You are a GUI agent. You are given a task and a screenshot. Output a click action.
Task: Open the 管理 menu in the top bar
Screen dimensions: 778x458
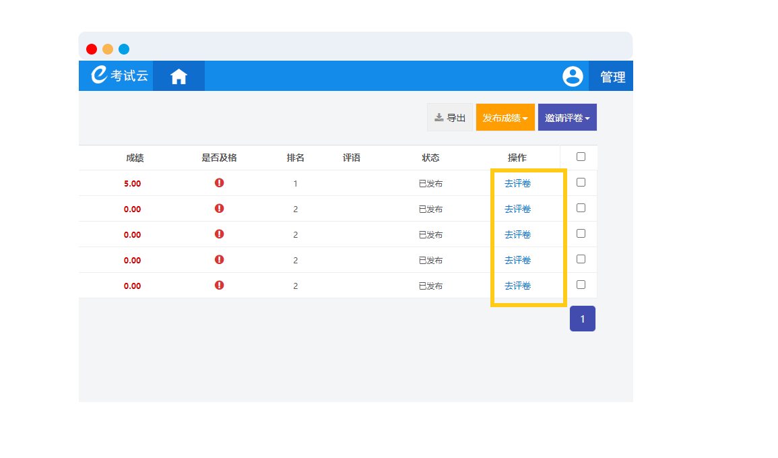point(612,77)
